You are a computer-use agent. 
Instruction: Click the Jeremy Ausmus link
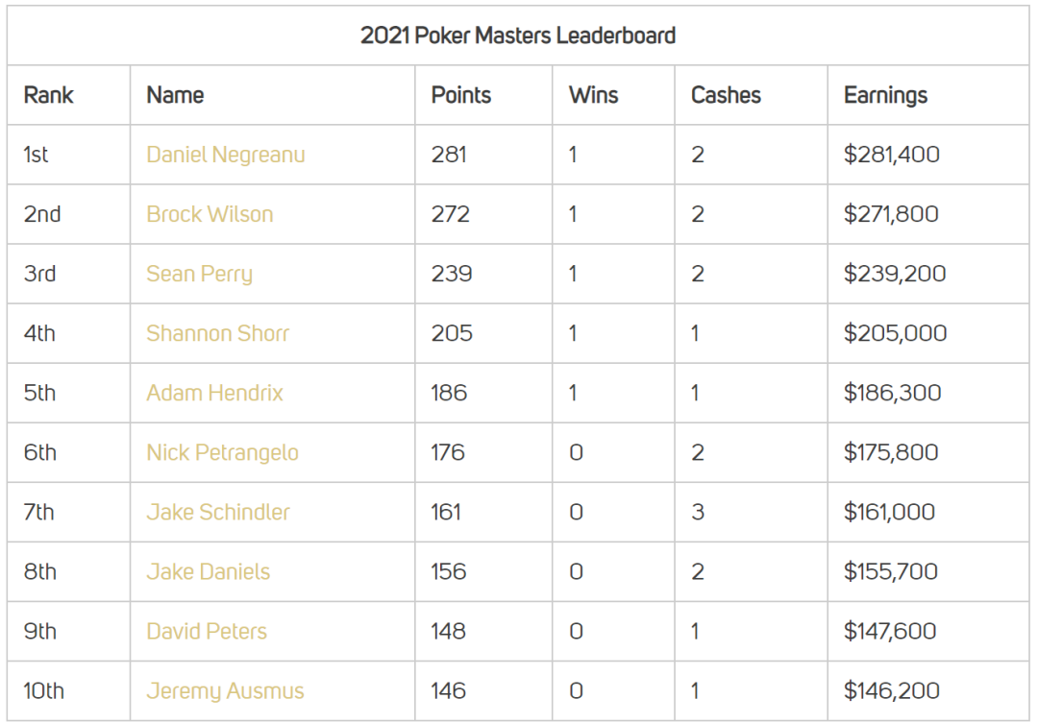225,690
